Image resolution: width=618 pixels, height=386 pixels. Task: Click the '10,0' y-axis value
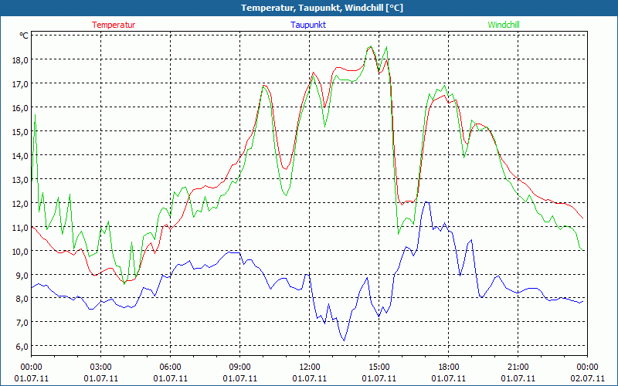tap(21, 252)
